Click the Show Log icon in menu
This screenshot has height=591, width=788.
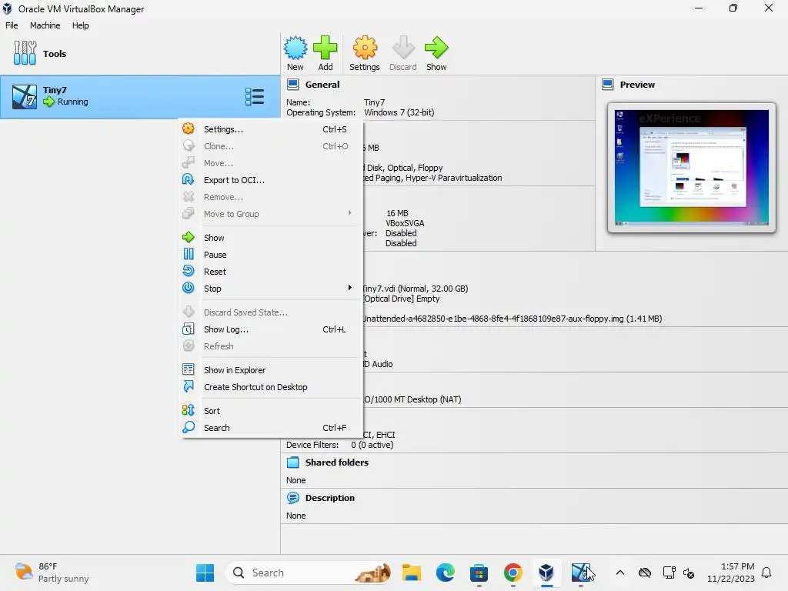tap(189, 329)
